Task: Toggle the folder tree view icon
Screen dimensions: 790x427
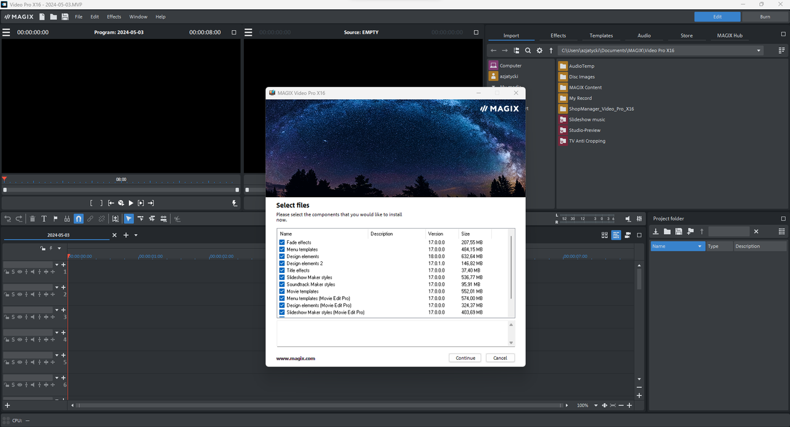Action: tap(517, 51)
